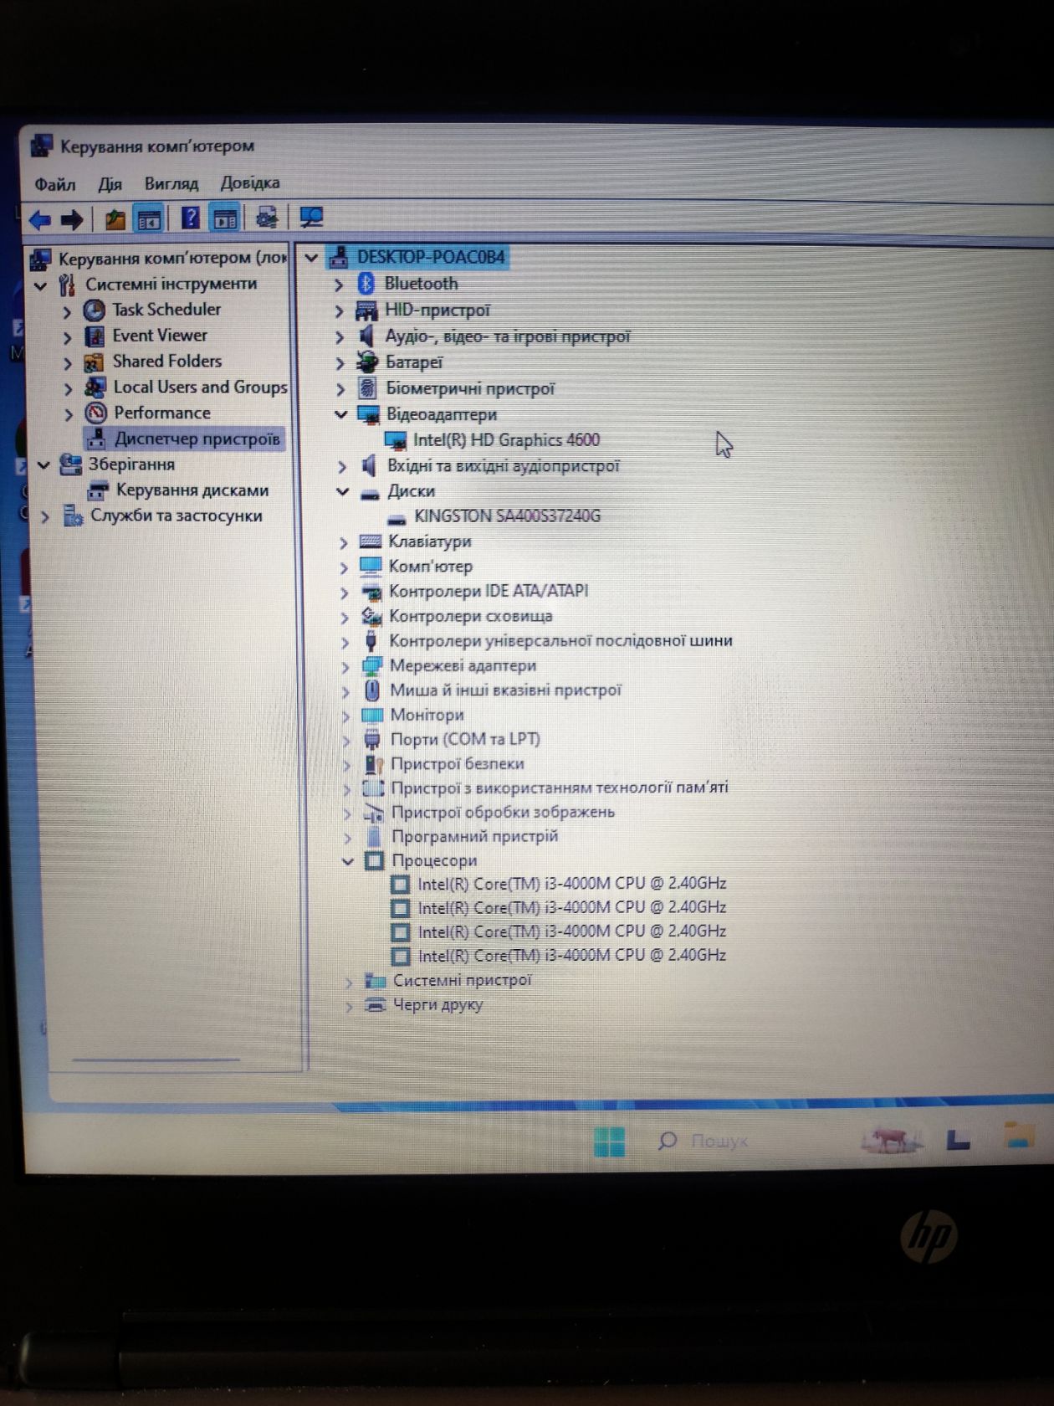Click the Батареї battery icon
Screen dimensions: 1054x1406
click(367, 362)
